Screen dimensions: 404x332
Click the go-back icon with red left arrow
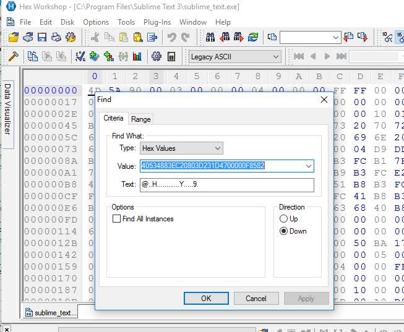point(348,37)
